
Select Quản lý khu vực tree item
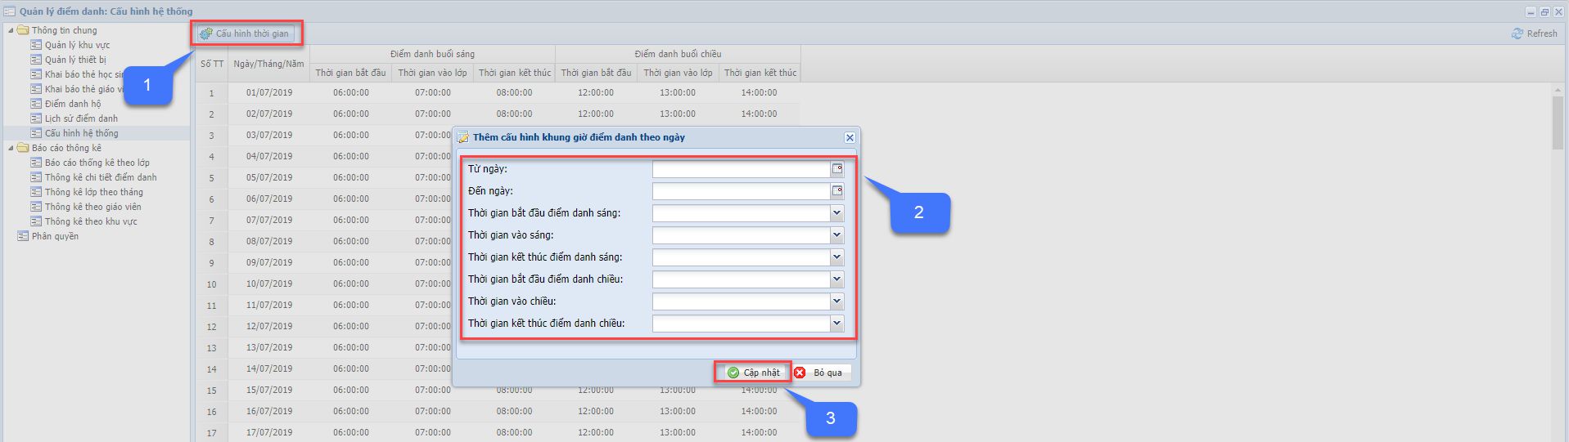[x=77, y=45]
